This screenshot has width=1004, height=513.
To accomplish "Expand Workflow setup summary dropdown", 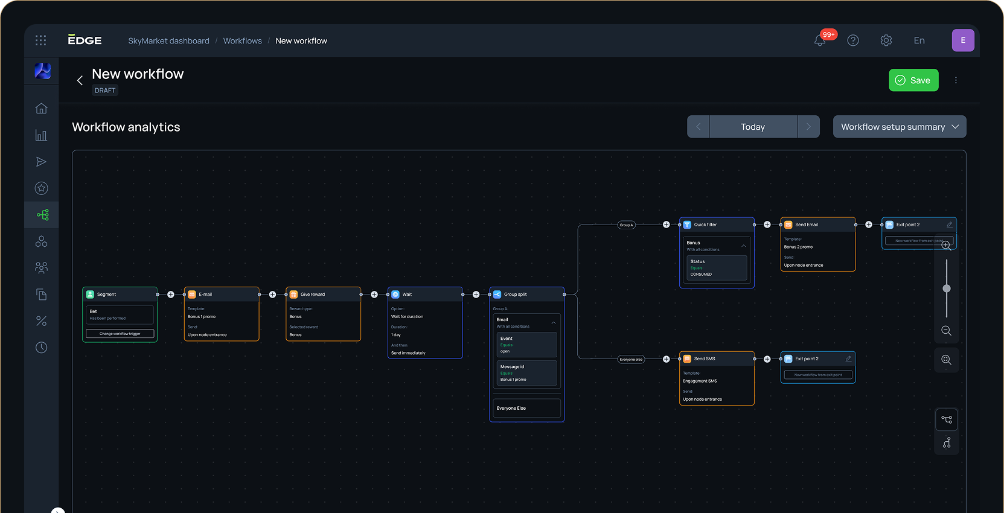I will pos(899,127).
